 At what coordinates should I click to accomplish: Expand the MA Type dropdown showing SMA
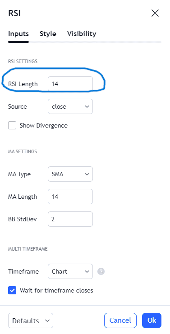click(x=70, y=174)
